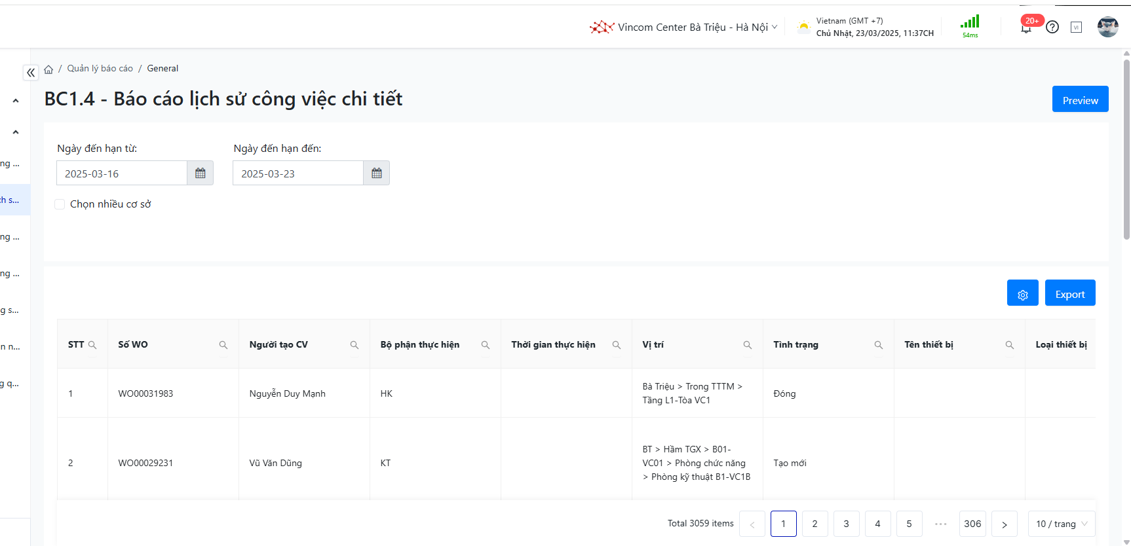Click the user avatar picture
The image size is (1131, 546).
[1107, 27]
